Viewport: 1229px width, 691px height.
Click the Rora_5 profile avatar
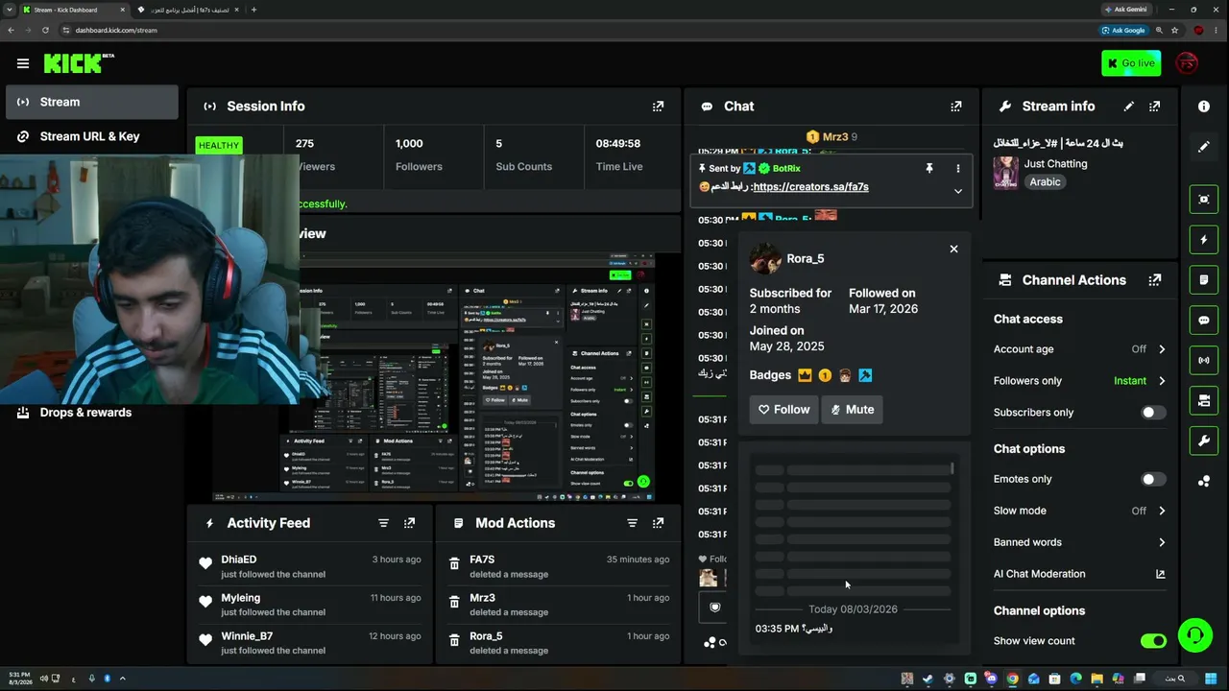pyautogui.click(x=765, y=259)
